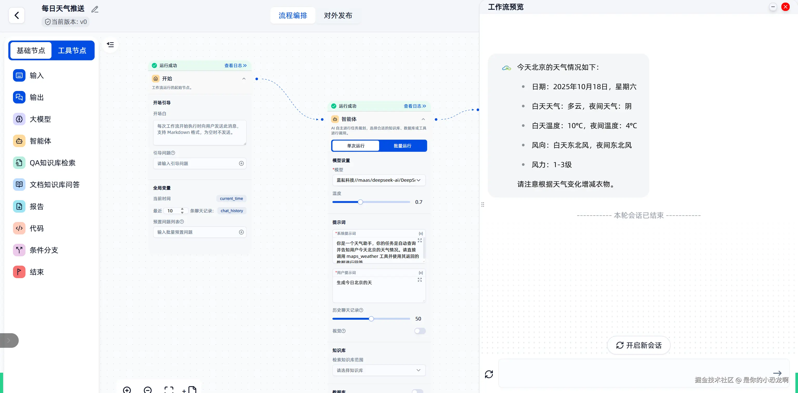Click the back arrow button
798x393 pixels.
(17, 15)
